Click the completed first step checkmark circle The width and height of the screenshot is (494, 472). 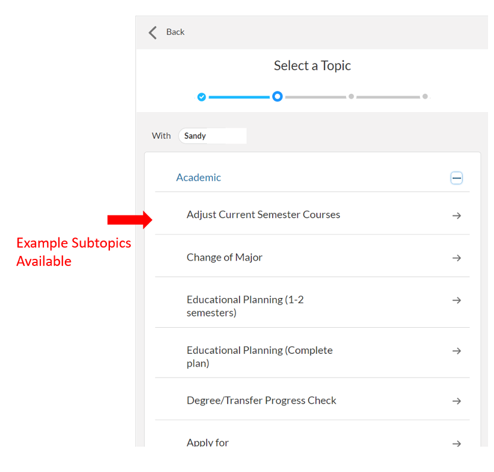(x=202, y=97)
